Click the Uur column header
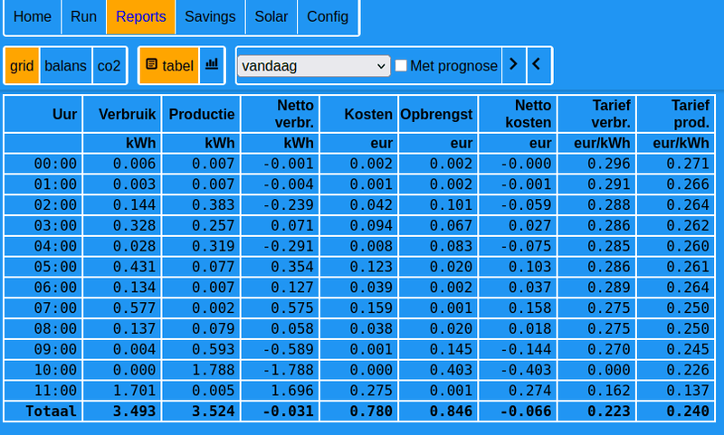Screen dimensions: 724x435 point(43,114)
